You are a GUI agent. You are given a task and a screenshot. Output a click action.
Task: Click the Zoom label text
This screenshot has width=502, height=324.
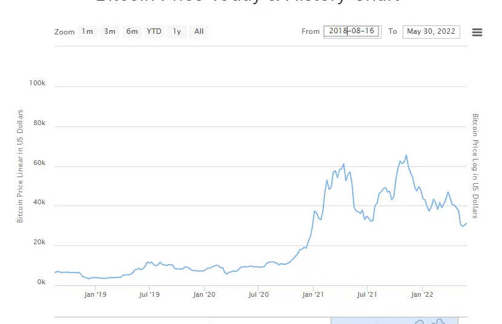pos(64,32)
